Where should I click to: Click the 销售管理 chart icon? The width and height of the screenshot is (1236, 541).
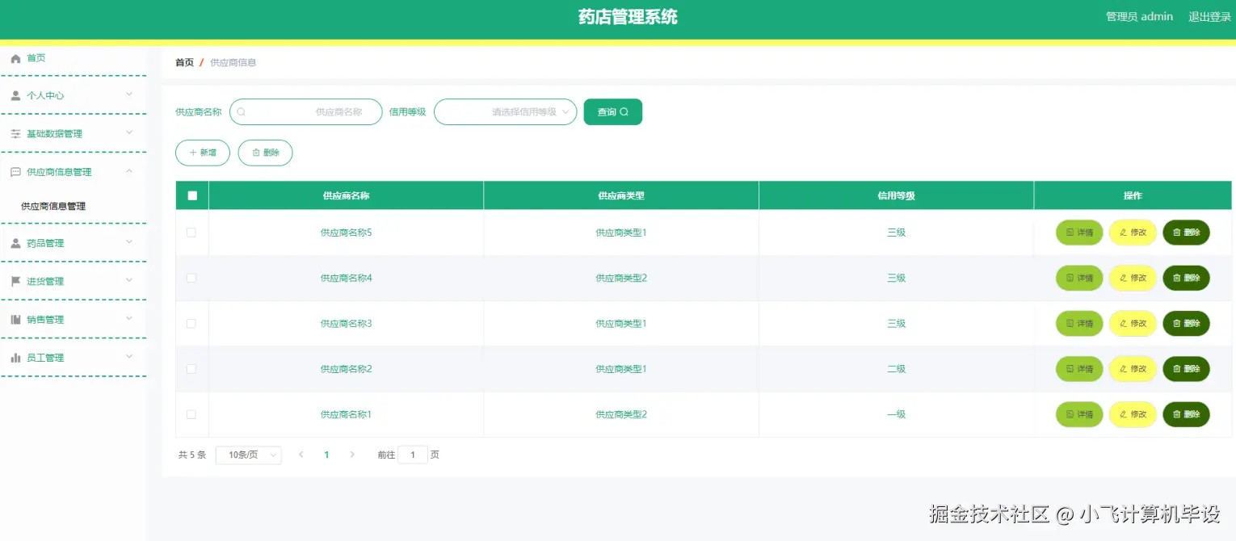[14, 319]
